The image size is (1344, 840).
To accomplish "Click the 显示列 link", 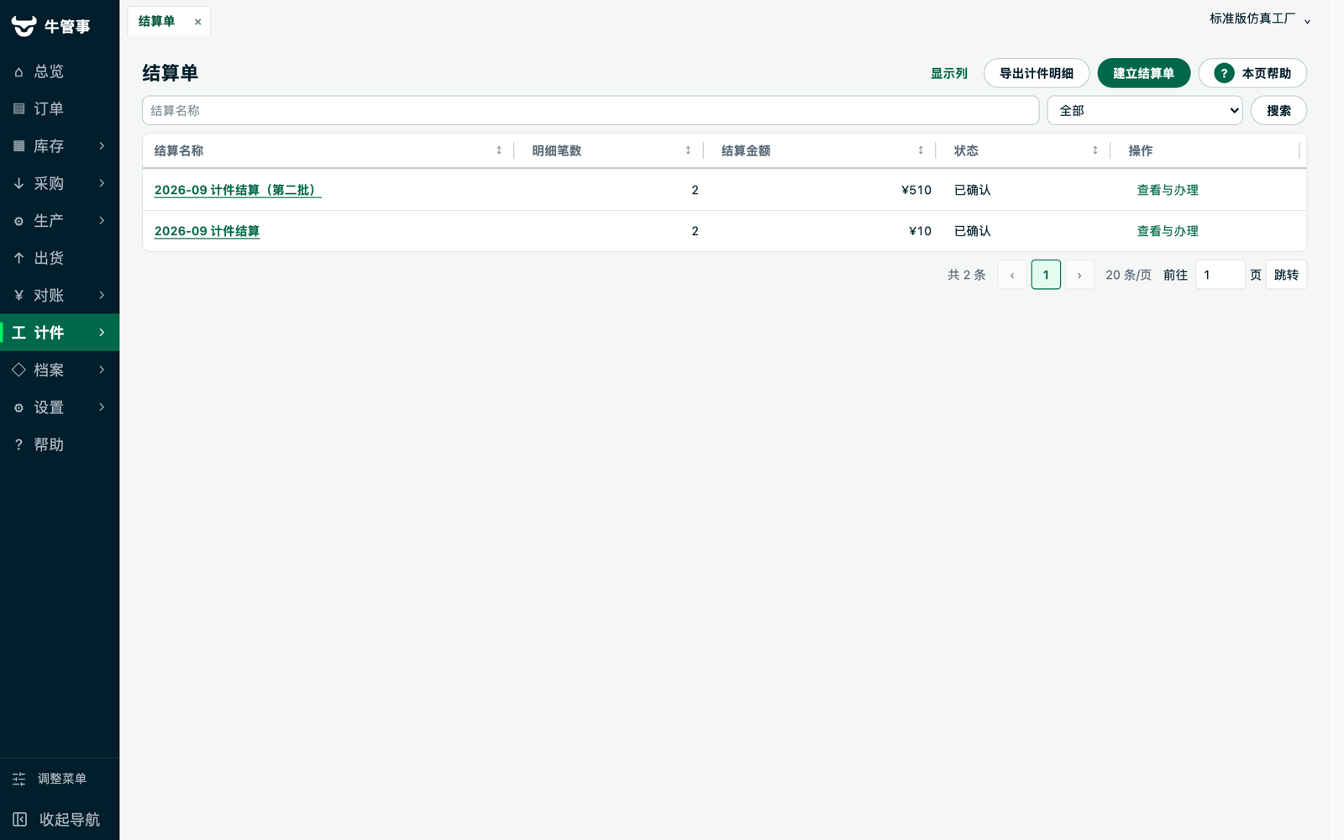I will 949,73.
